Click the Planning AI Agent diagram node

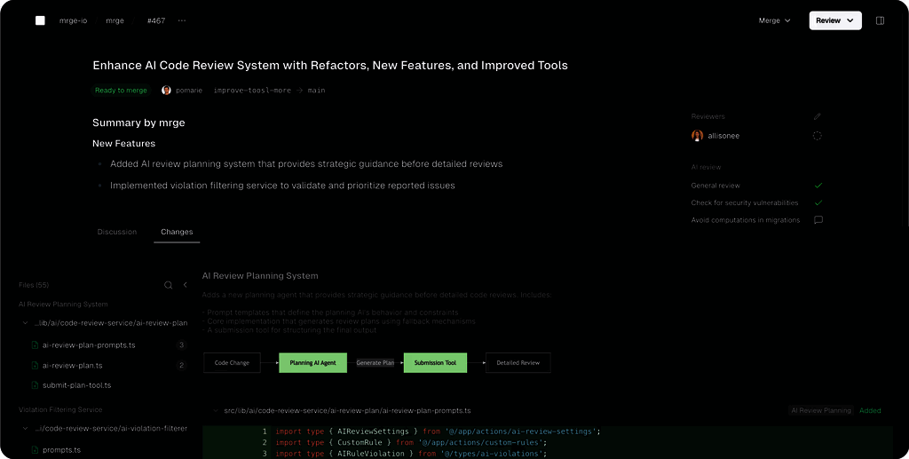pyautogui.click(x=312, y=362)
